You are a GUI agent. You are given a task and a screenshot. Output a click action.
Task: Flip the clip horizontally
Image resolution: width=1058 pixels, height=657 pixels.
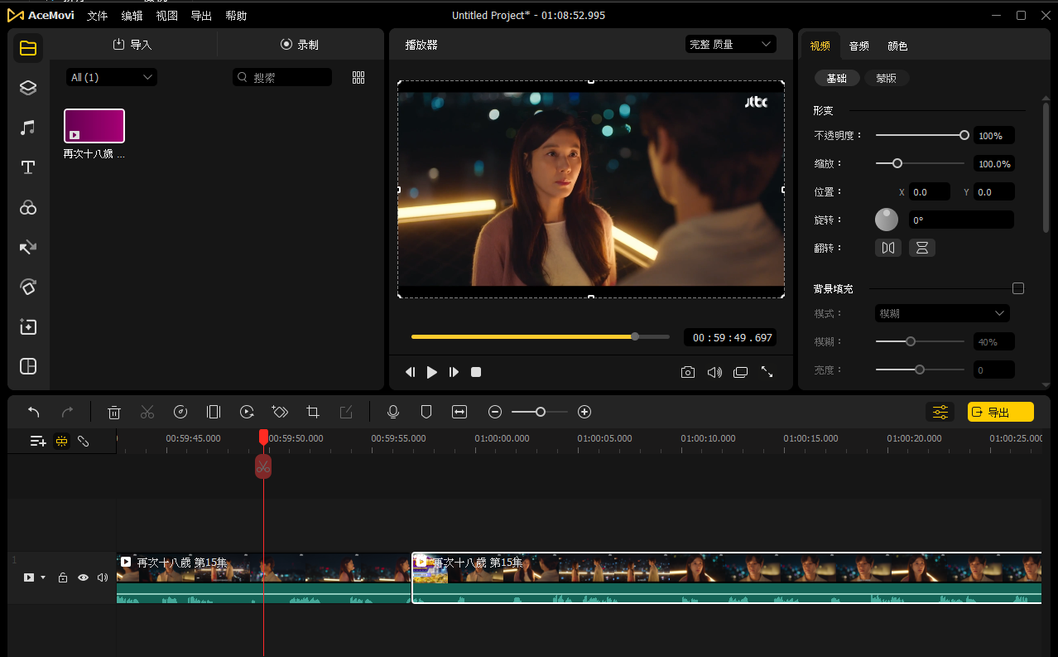coord(888,248)
